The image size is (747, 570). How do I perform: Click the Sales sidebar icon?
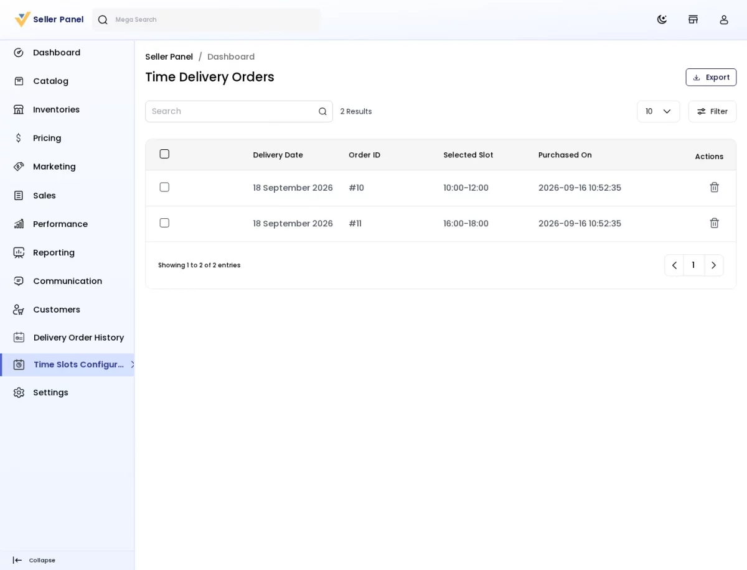point(19,196)
